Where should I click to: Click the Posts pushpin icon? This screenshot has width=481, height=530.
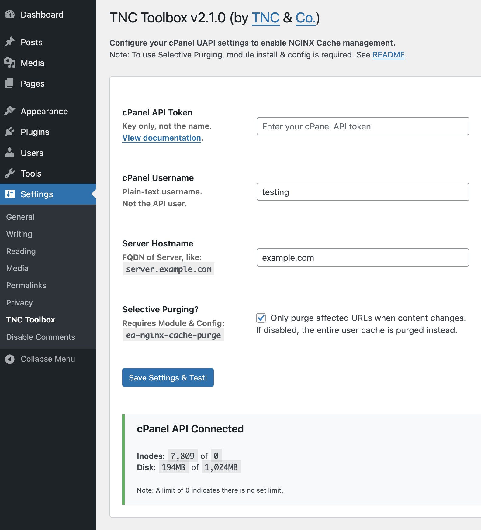pos(10,42)
